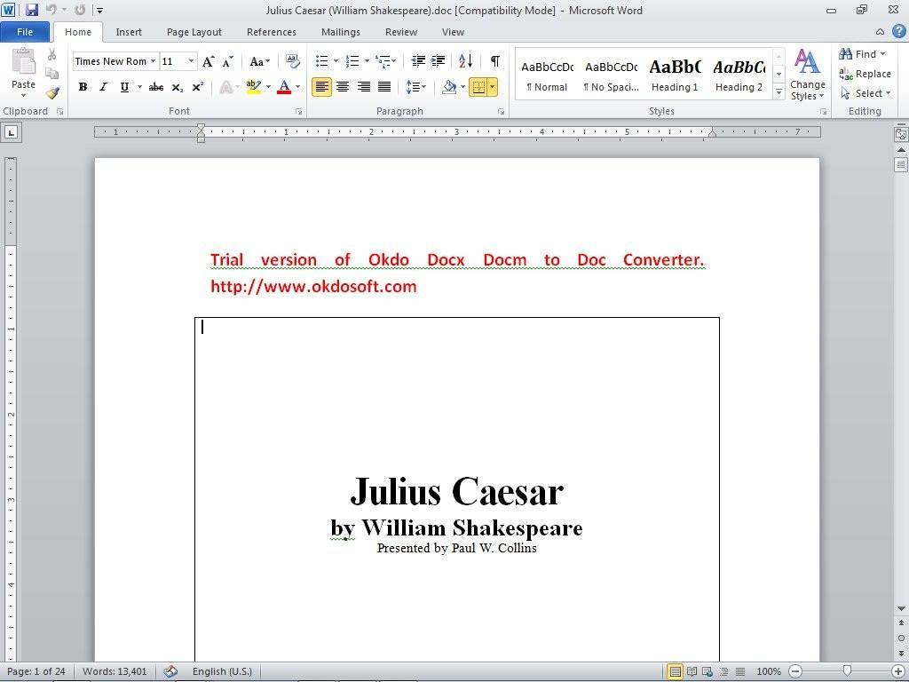Click the Redo icon in Quick Access
This screenshot has width=909, height=682.
coord(80,10)
